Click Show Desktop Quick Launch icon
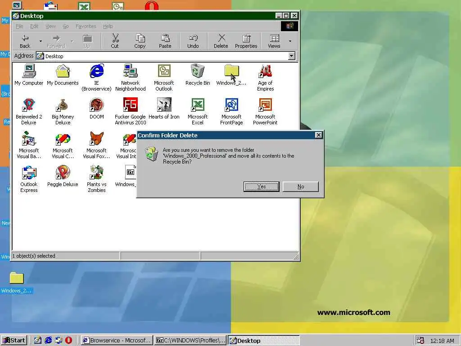This screenshot has width=461, height=346. coord(38,341)
